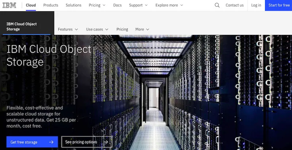Click the Log in link
Screen dimensions: 292x150
256,5
